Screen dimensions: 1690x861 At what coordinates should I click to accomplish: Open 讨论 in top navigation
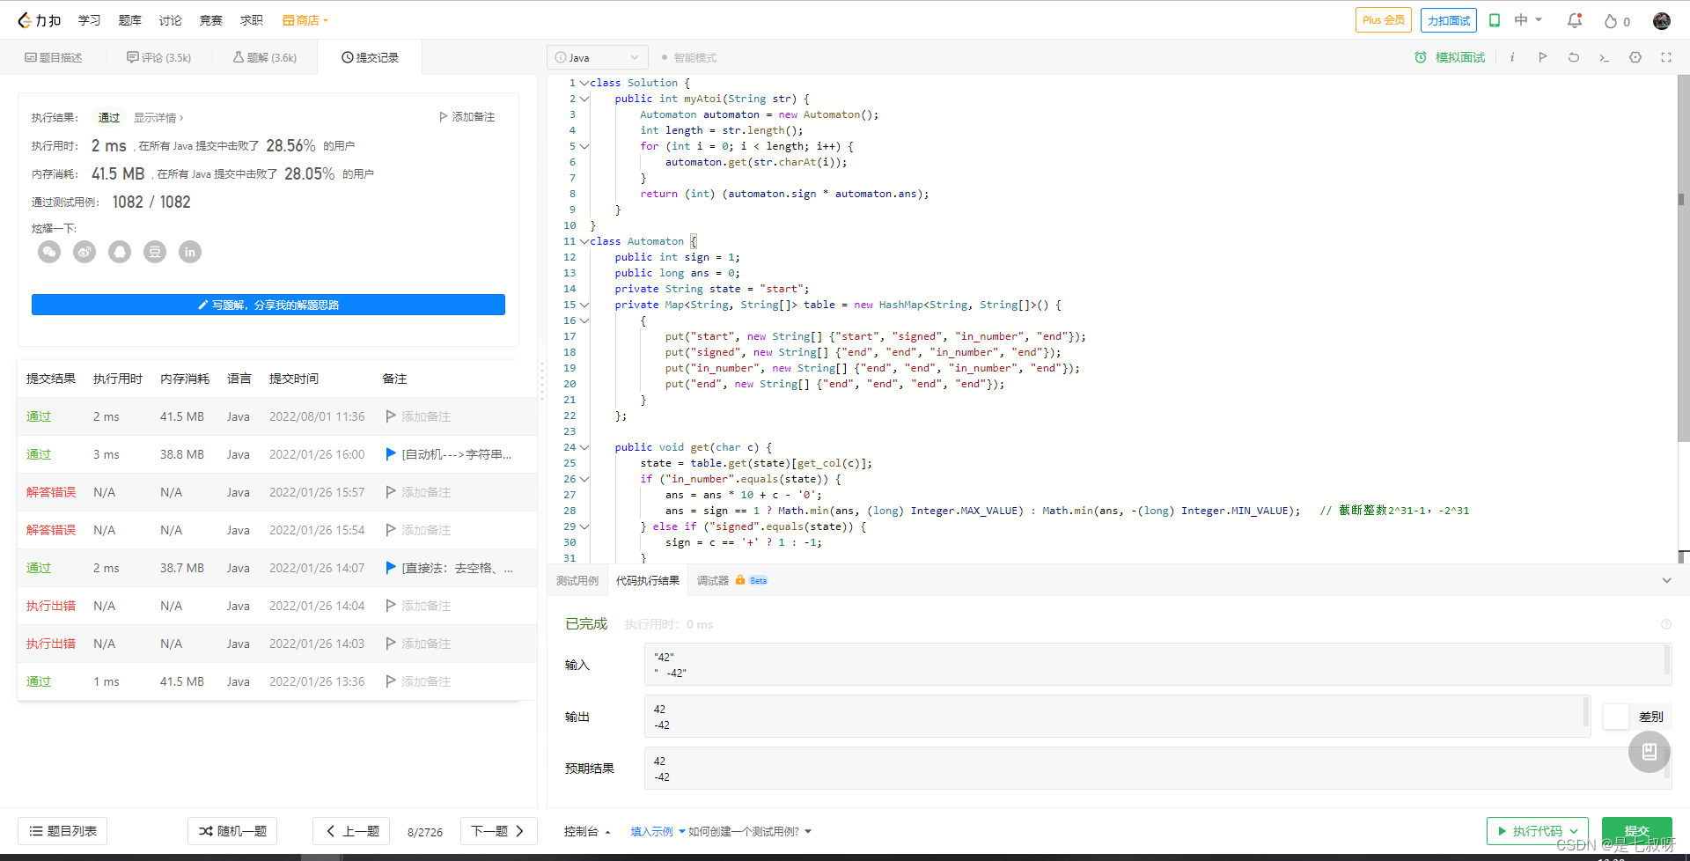click(171, 20)
